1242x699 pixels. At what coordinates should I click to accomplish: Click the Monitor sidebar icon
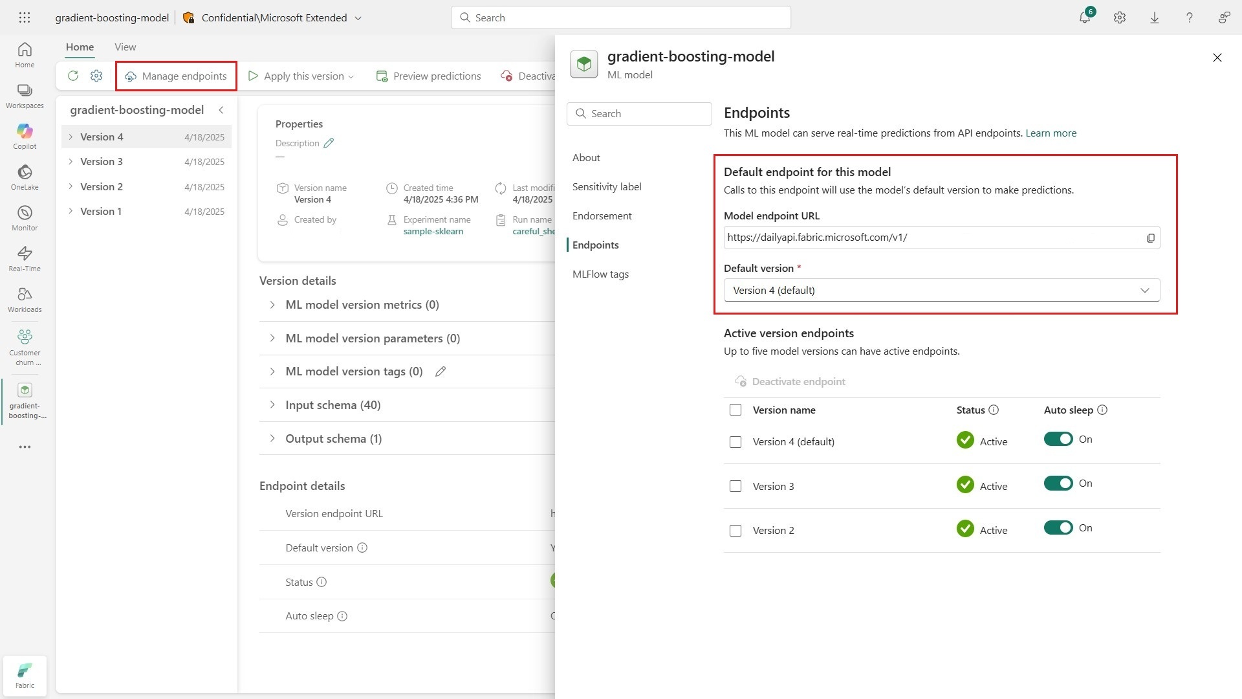pyautogui.click(x=25, y=217)
